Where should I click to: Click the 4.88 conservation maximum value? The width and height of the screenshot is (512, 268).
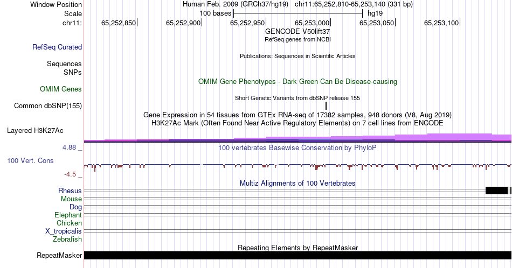tap(69, 147)
